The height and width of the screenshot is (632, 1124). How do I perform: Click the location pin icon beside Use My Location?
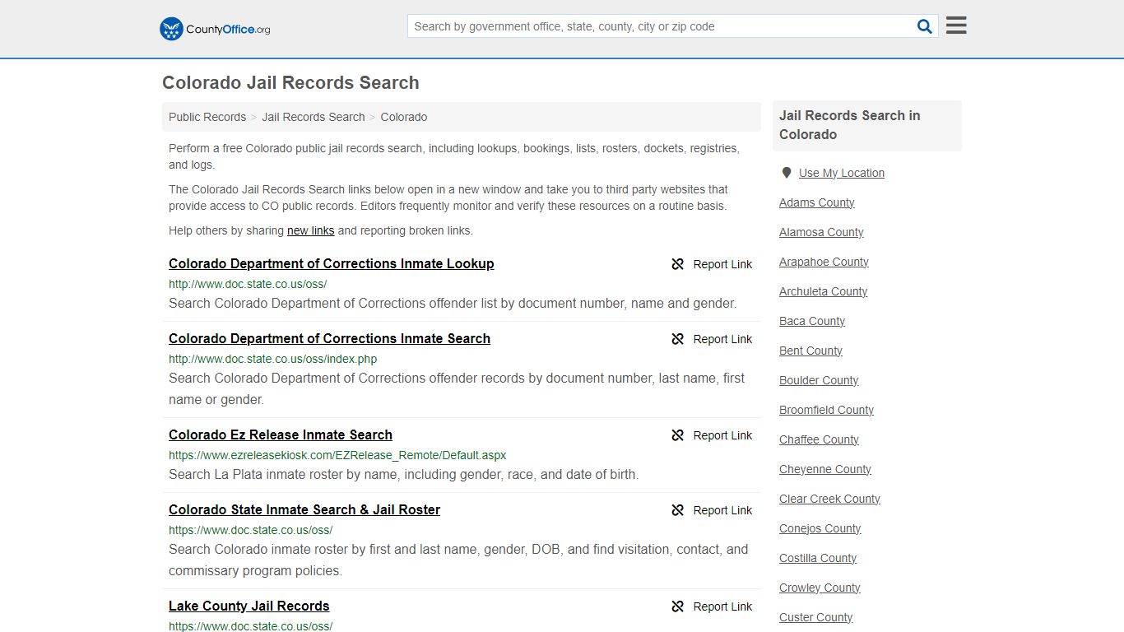(787, 173)
